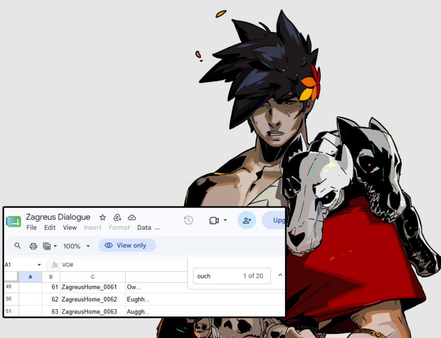The height and width of the screenshot is (338, 441).
Task: Click the find field containing ouch
Action: (x=232, y=276)
